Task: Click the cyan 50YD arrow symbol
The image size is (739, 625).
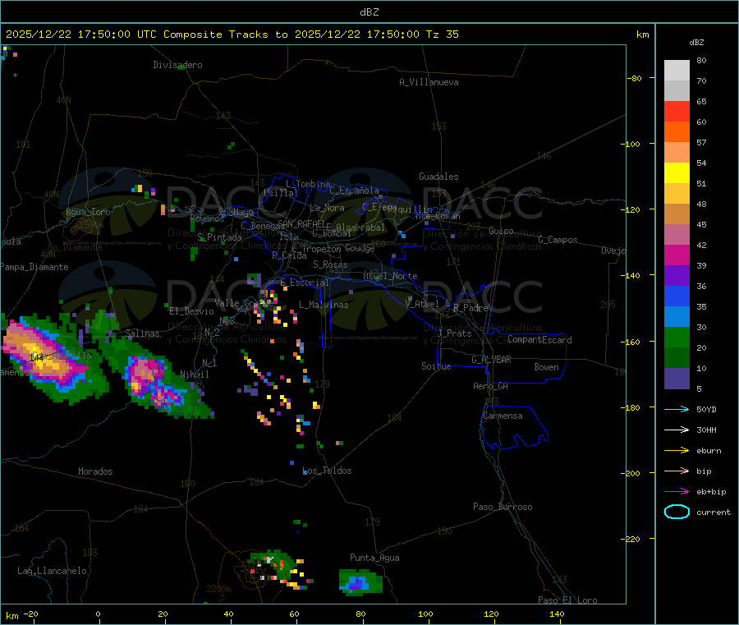Action: coord(677,409)
